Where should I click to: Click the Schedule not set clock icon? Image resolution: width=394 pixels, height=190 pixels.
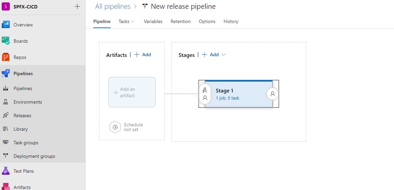pos(115,127)
